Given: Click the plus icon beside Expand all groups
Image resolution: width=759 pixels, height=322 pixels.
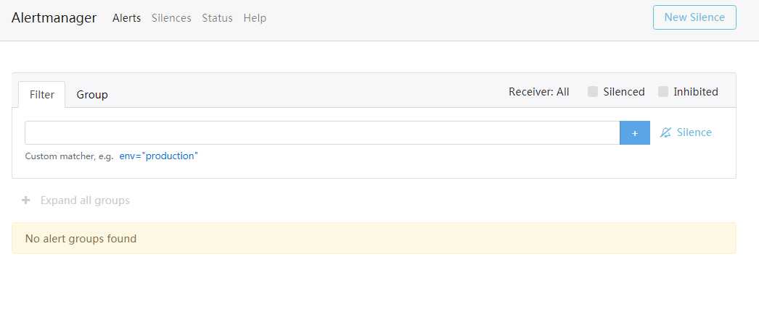Looking at the screenshot, I should coord(26,200).
